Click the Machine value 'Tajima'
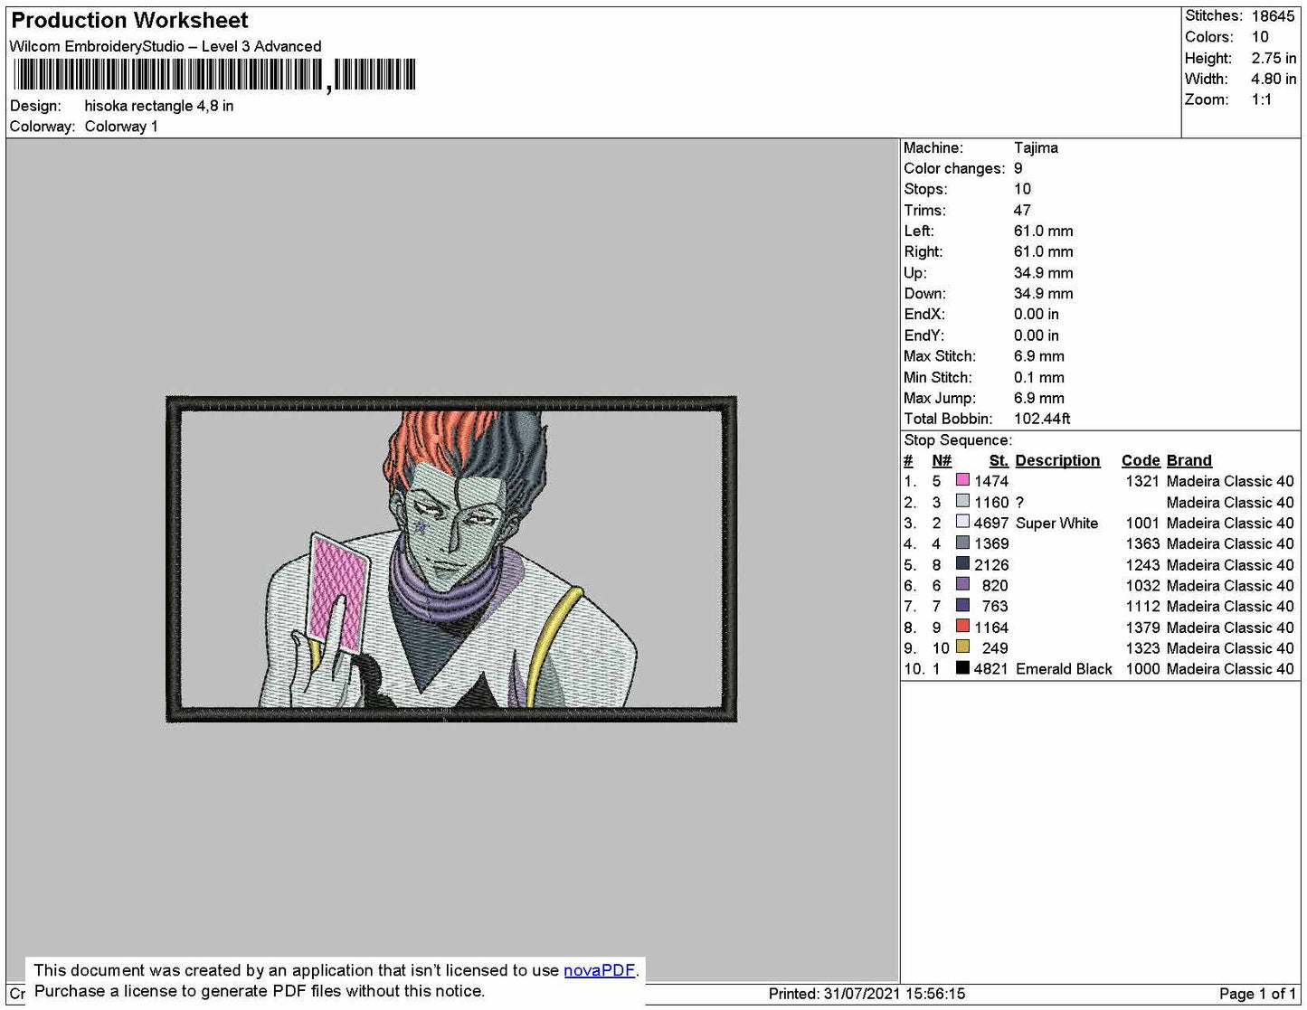The image size is (1307, 1010). point(1036,147)
